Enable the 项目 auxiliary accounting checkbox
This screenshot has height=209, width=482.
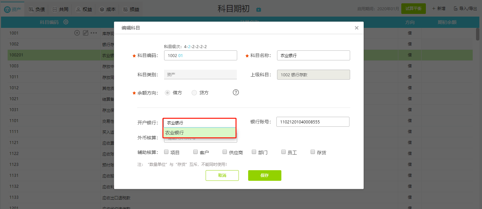click(x=166, y=152)
